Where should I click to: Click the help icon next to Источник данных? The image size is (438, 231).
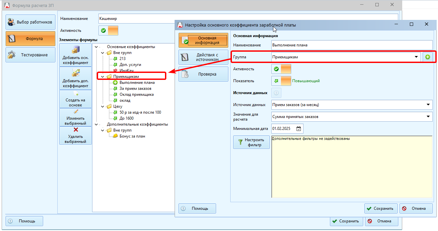click(x=276, y=93)
